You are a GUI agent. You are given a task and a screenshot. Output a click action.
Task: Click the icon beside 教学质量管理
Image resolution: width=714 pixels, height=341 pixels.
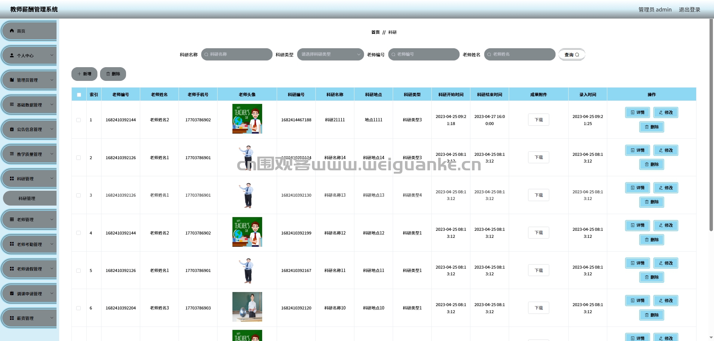12,154
